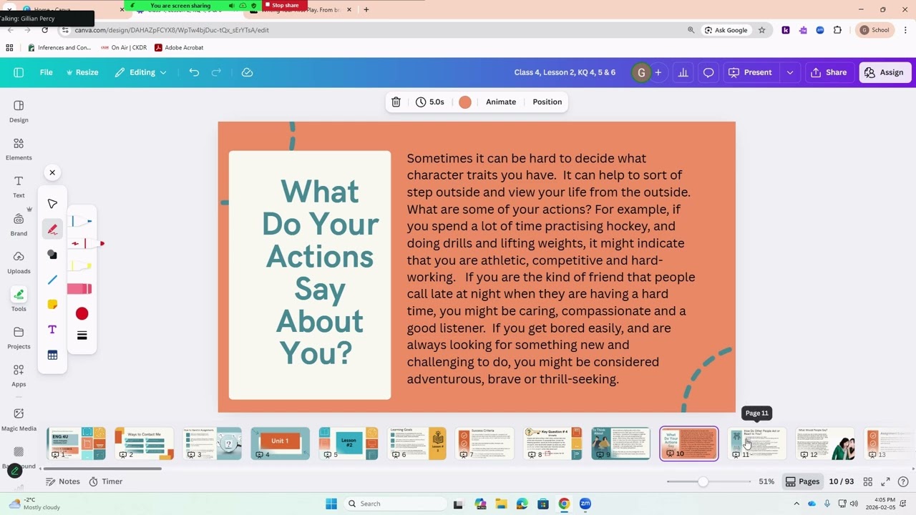Screen dimensions: 916x515
Task: Bookmark this page with star icon
Action: pyautogui.click(x=761, y=30)
